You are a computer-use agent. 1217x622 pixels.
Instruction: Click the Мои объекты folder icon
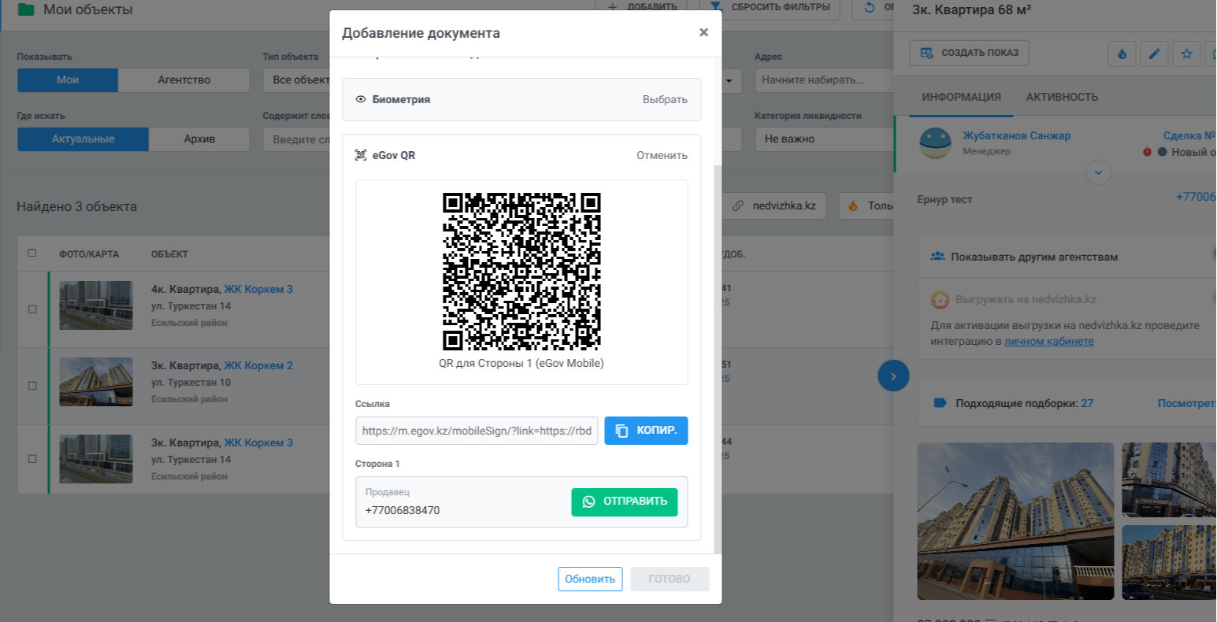coord(26,9)
